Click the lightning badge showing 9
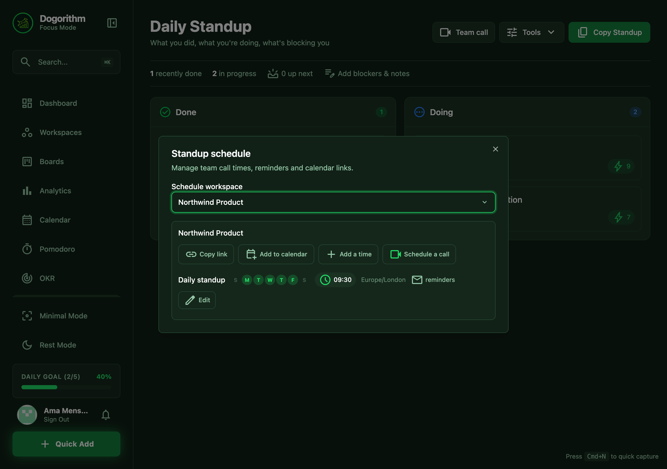Screen dimensions: 667x469 pyautogui.click(x=621, y=166)
